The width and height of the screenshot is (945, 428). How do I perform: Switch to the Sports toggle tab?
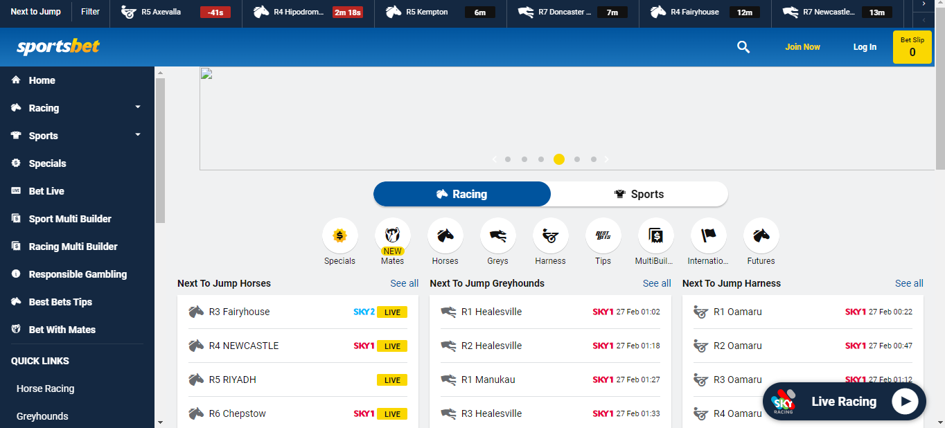point(639,195)
